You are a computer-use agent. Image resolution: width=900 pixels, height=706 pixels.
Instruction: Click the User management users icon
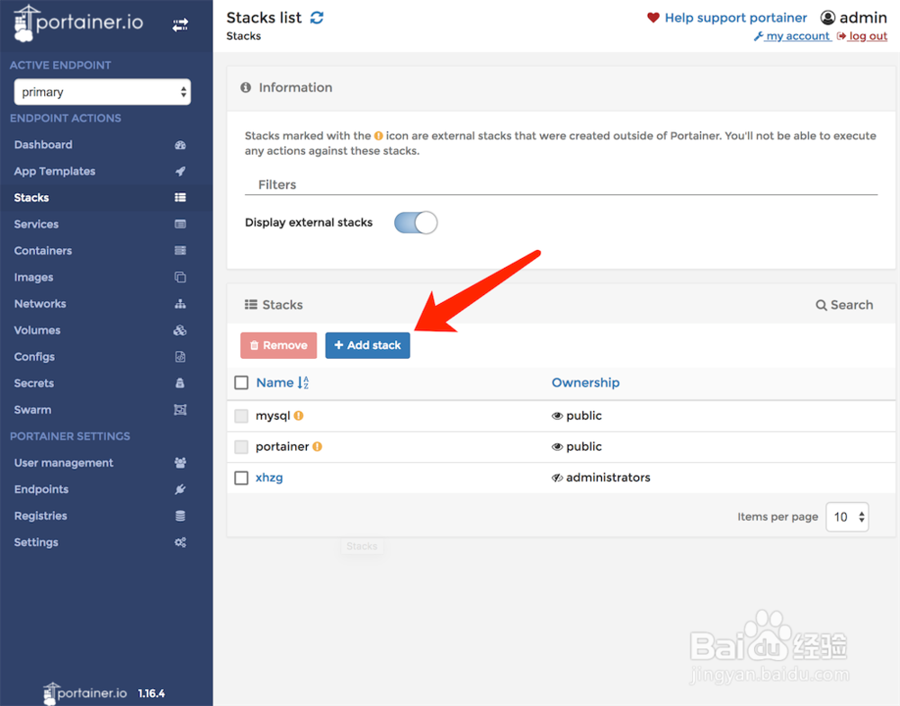pyautogui.click(x=180, y=463)
